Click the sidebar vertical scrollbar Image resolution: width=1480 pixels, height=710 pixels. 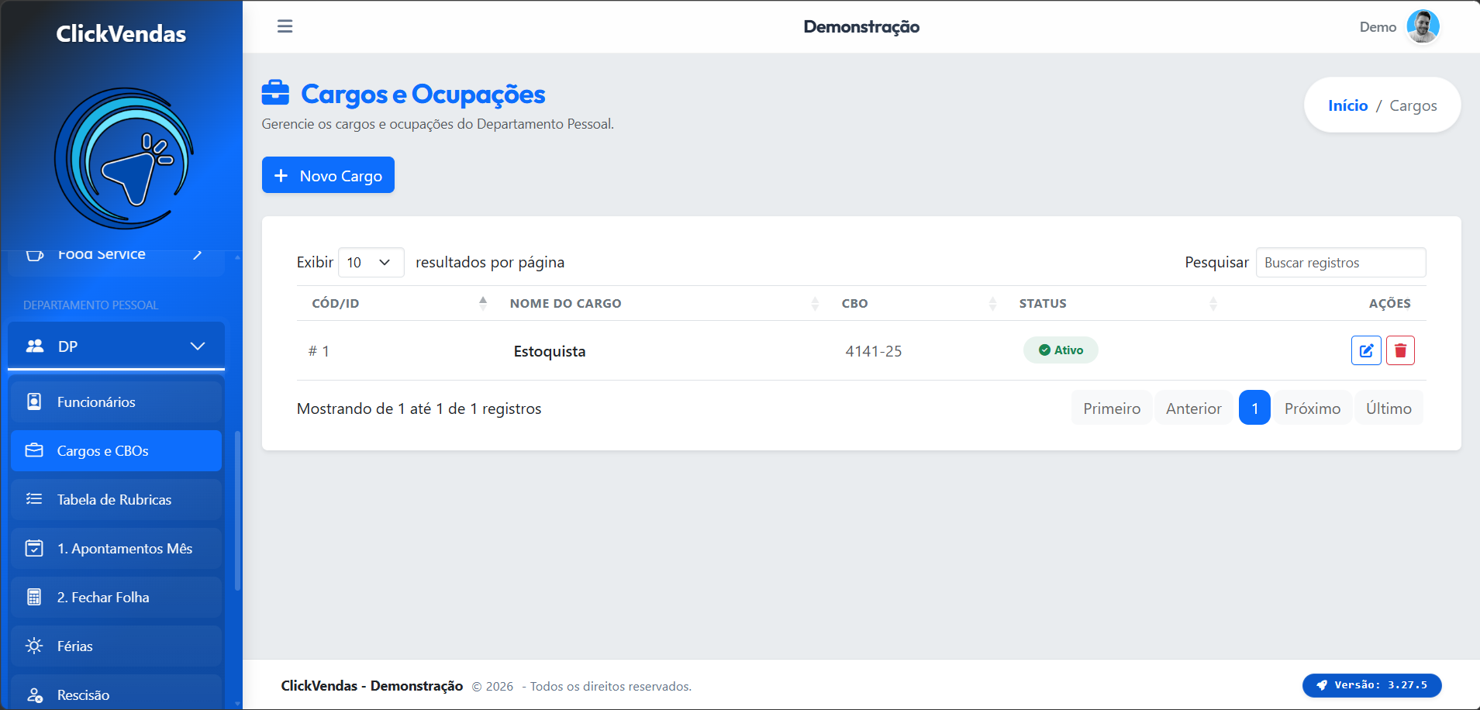[x=237, y=509]
